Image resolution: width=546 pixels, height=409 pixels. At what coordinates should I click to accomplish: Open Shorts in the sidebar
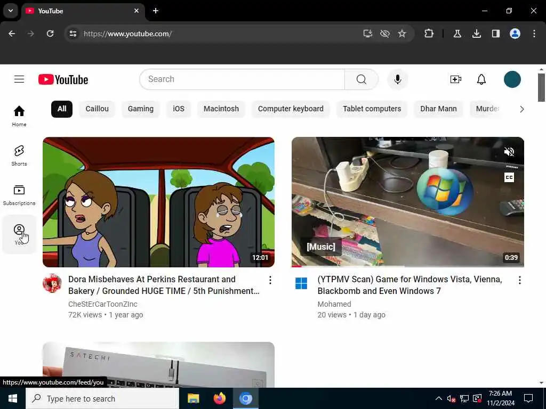click(19, 156)
